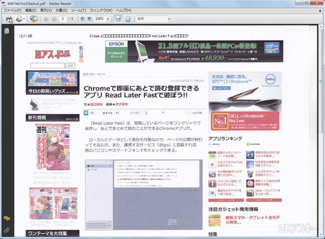Click the Twitter icon beside the logo
The width and height of the screenshot is (325, 239).
81,52
